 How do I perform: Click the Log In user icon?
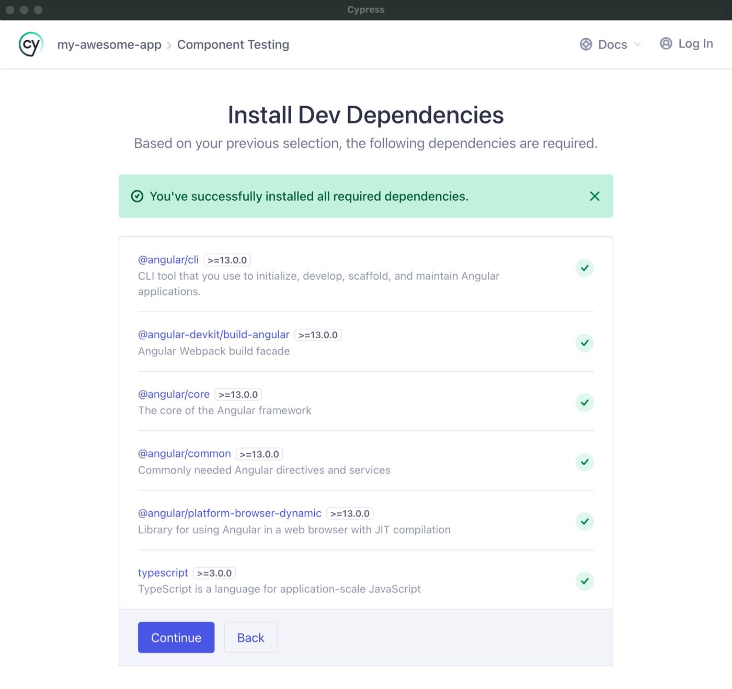[x=666, y=44]
